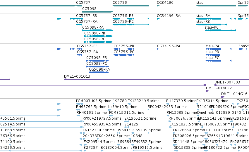
Task: Open EST EK196521.5prime
Action: pyautogui.click(x=140, y=118)
